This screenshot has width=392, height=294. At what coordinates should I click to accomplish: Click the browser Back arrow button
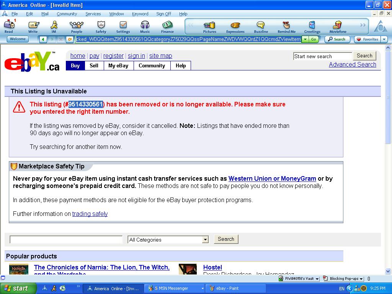coord(43,39)
